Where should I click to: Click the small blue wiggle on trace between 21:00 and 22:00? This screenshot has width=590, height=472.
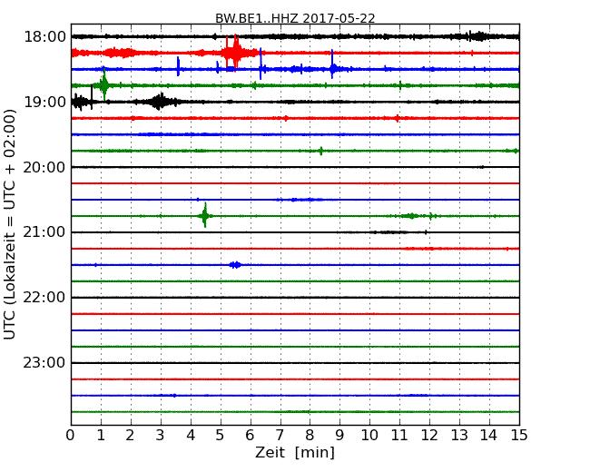pyautogui.click(x=235, y=265)
